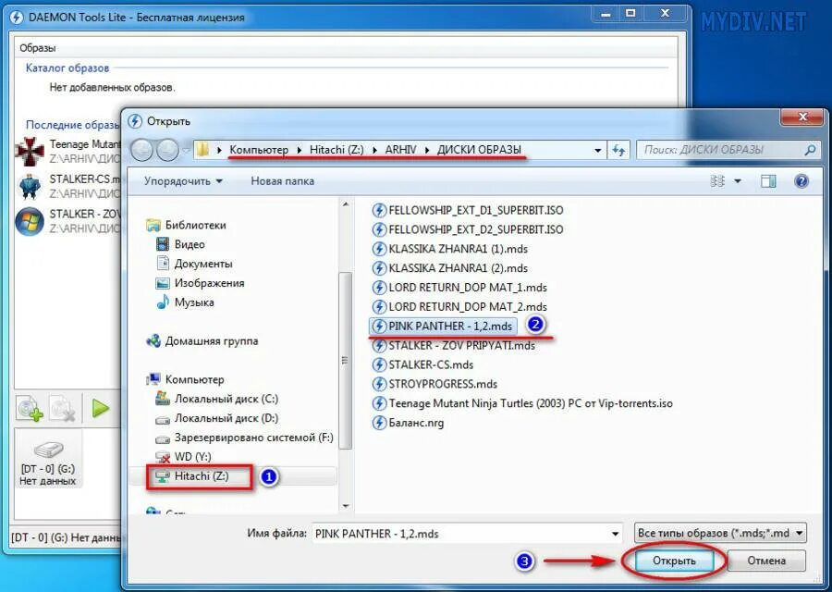Open the recent locations dropdown near Back arrows
Viewport: 832px width, 592px height.
pyautogui.click(x=186, y=150)
